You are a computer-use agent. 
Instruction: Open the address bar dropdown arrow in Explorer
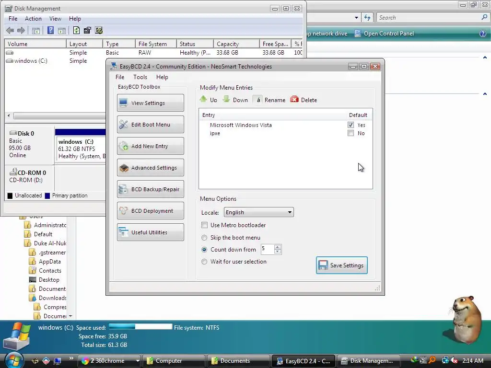pyautogui.click(x=356, y=18)
